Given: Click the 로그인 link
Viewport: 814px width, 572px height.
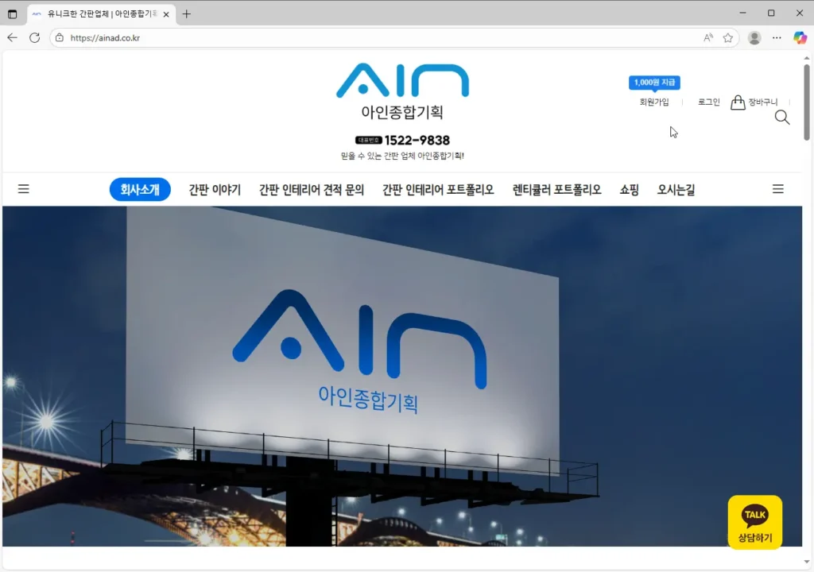Looking at the screenshot, I should (708, 102).
